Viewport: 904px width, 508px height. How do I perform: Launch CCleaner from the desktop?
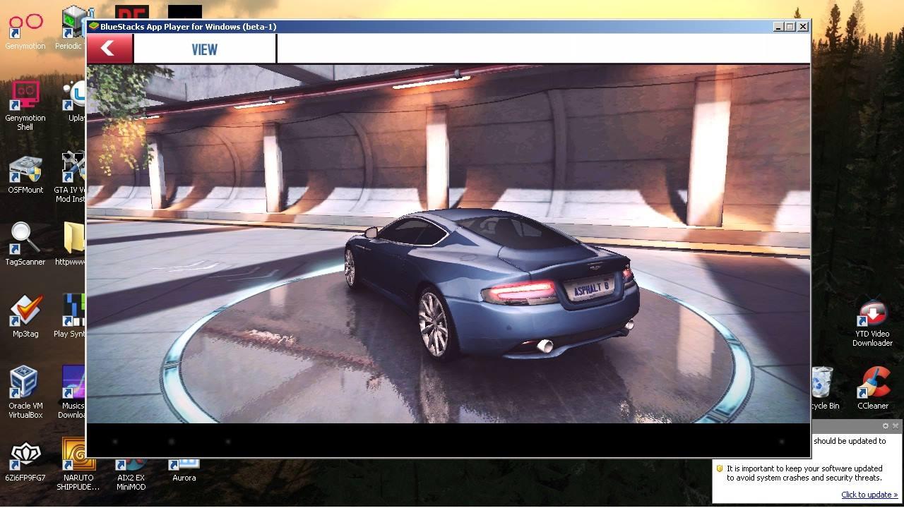pos(873,388)
